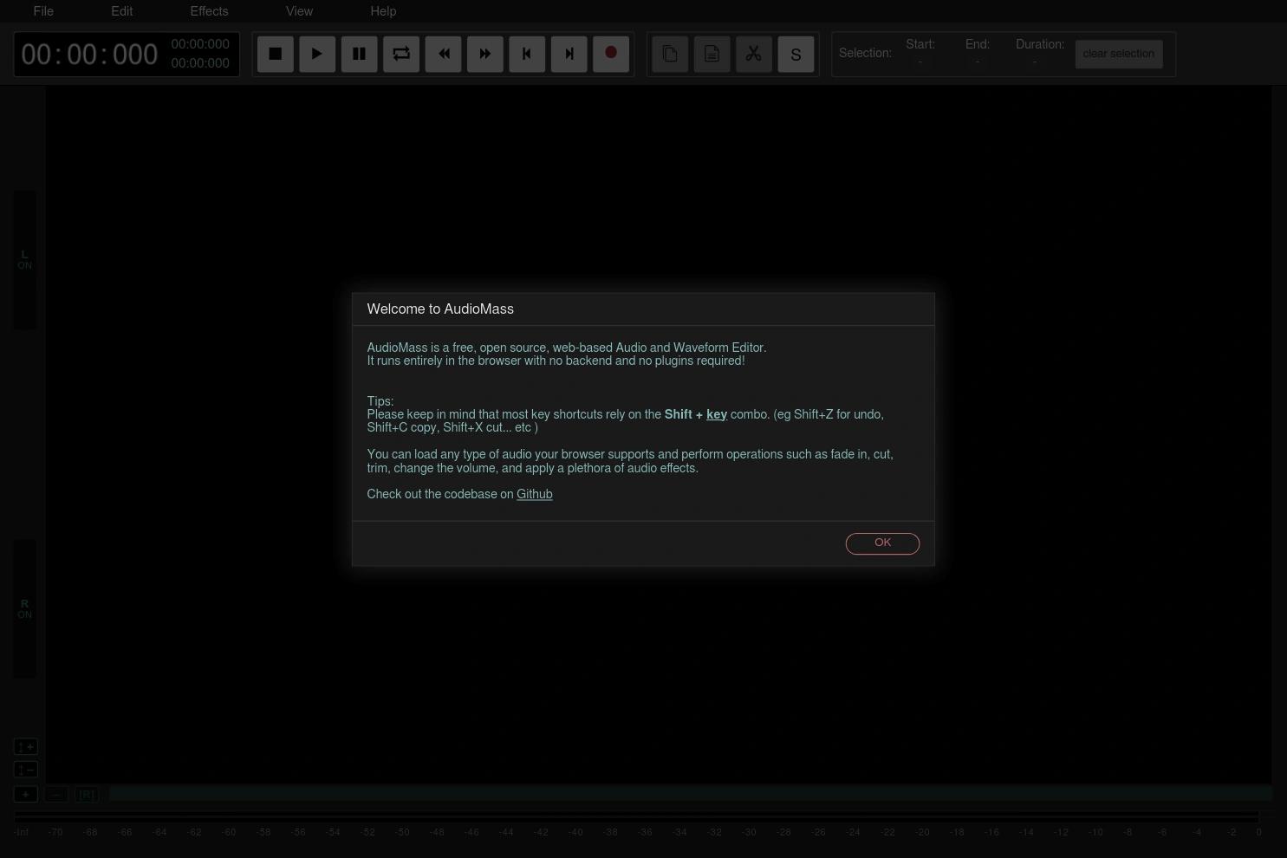
Task: Open the File menu
Action: point(43,11)
